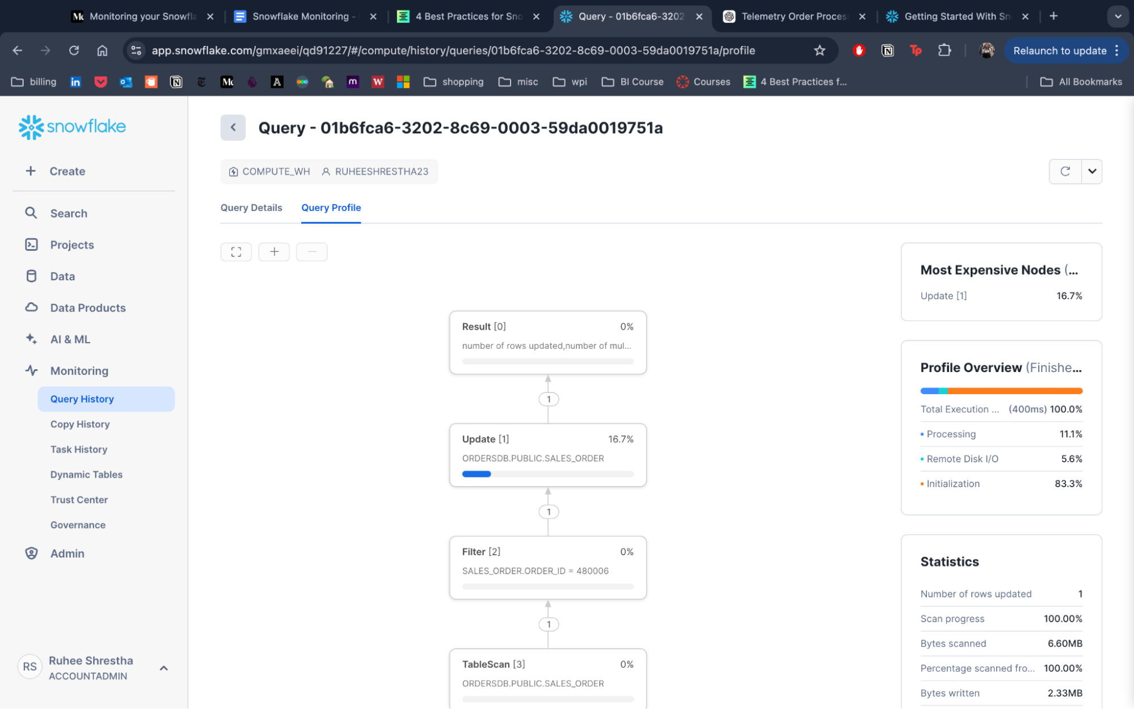Image resolution: width=1134 pixels, height=709 pixels.
Task: Reload the browser page
Action: (x=74, y=50)
